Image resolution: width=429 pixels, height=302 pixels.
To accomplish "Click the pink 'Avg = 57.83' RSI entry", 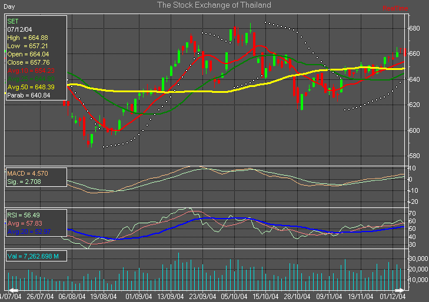I will coord(25,223).
